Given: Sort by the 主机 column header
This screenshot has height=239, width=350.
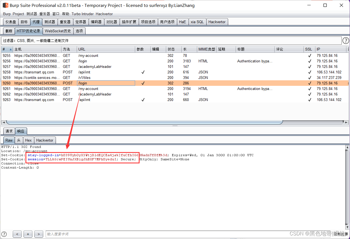Looking at the screenshot, I should (x=37, y=49).
